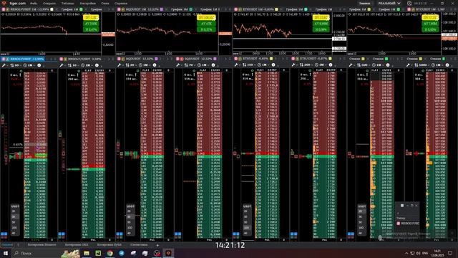
Task: Open the Справка menu
Action: click(121, 3)
